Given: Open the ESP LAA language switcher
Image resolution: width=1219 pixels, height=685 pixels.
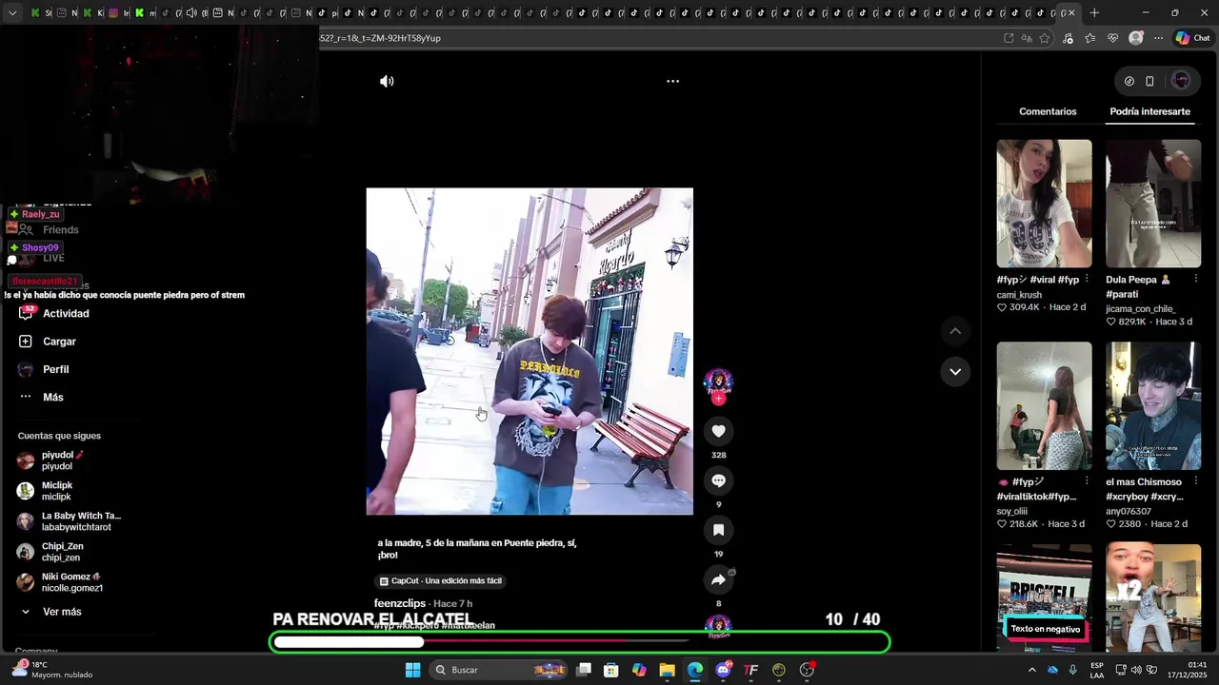Looking at the screenshot, I should pos(1097,670).
